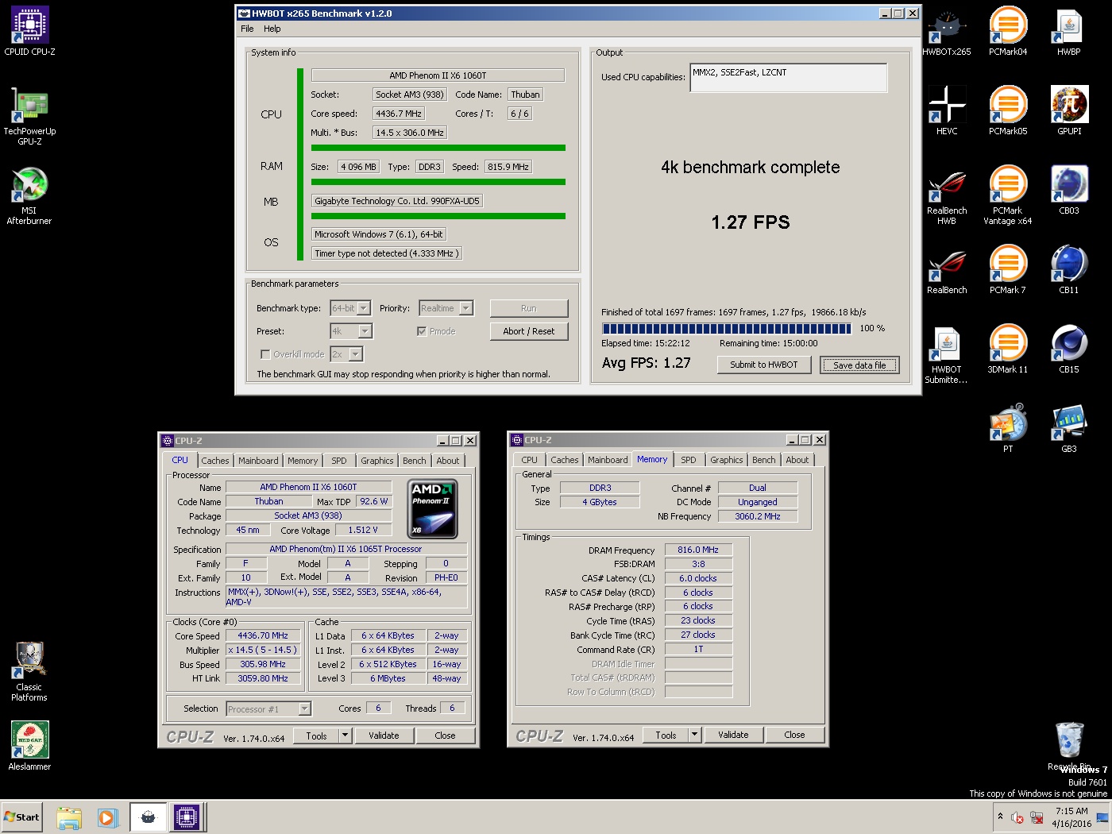Open the TechPowerUp GPU-Z desktop icon

click(29, 115)
